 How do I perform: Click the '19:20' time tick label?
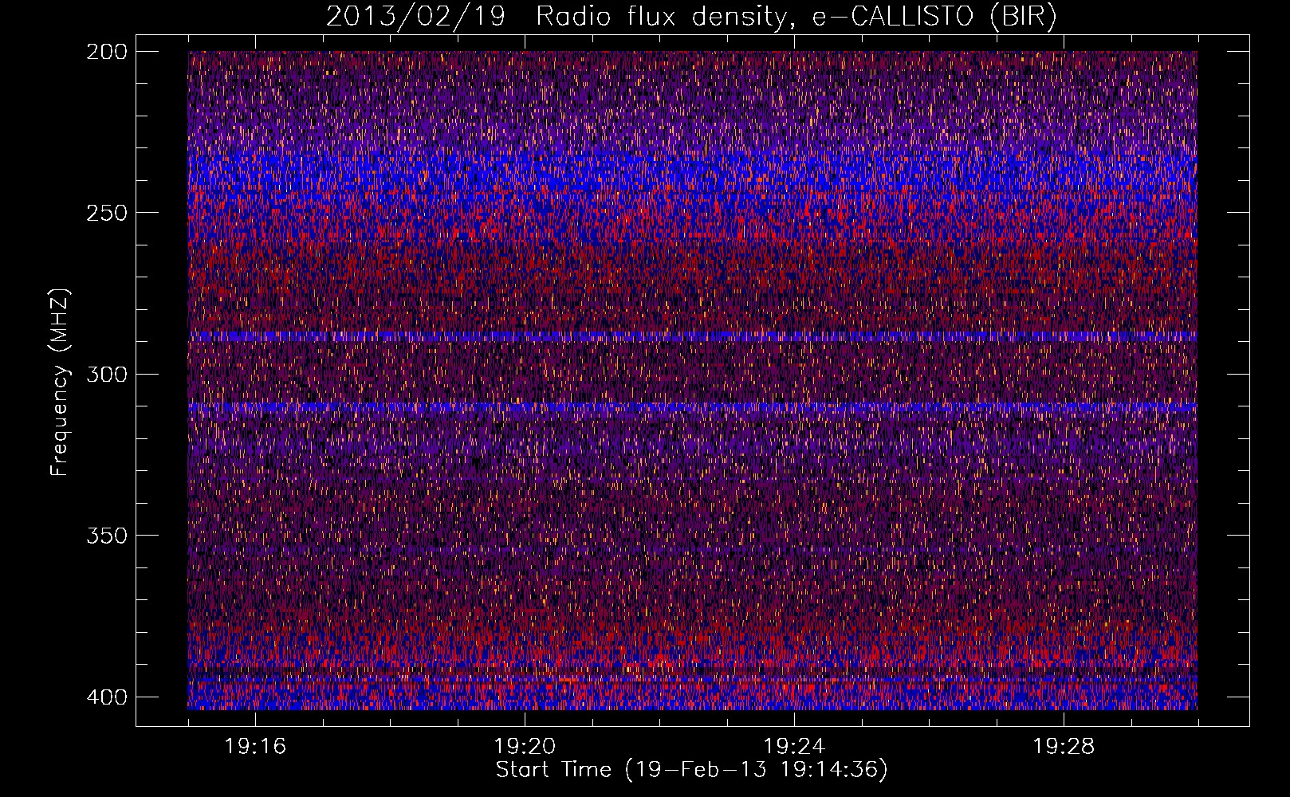pyautogui.click(x=525, y=747)
